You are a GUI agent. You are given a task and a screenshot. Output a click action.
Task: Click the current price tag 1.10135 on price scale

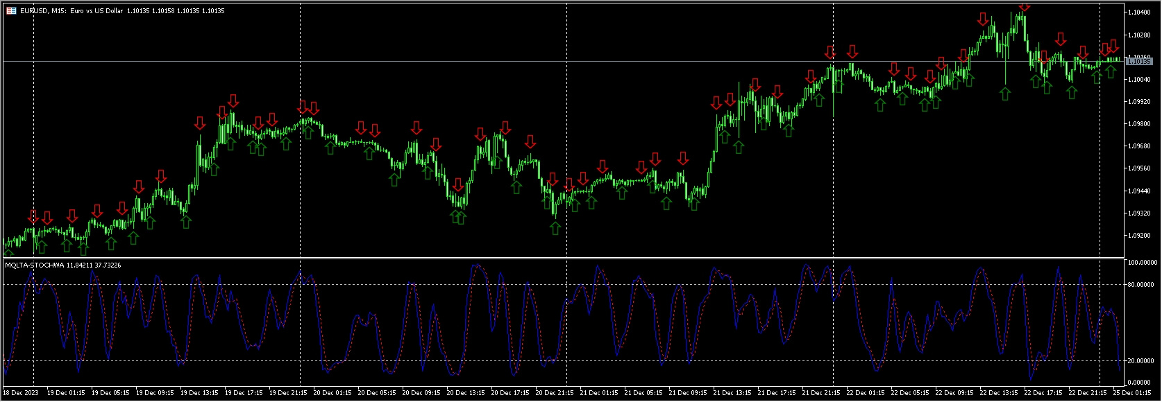tap(1139, 62)
